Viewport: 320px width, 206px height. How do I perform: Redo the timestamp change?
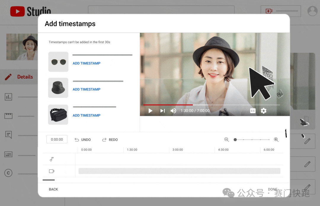coord(110,140)
